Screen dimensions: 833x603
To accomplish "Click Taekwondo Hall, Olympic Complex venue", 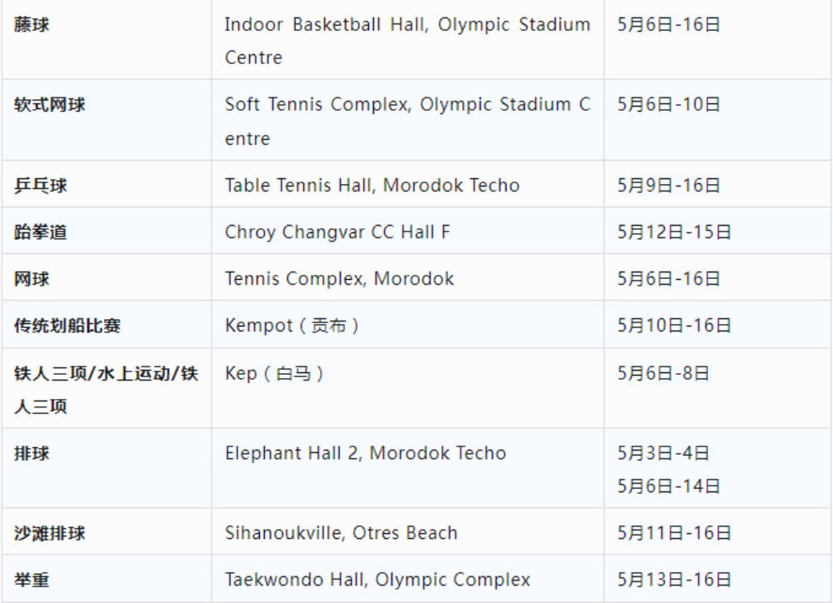I will click(x=377, y=580).
